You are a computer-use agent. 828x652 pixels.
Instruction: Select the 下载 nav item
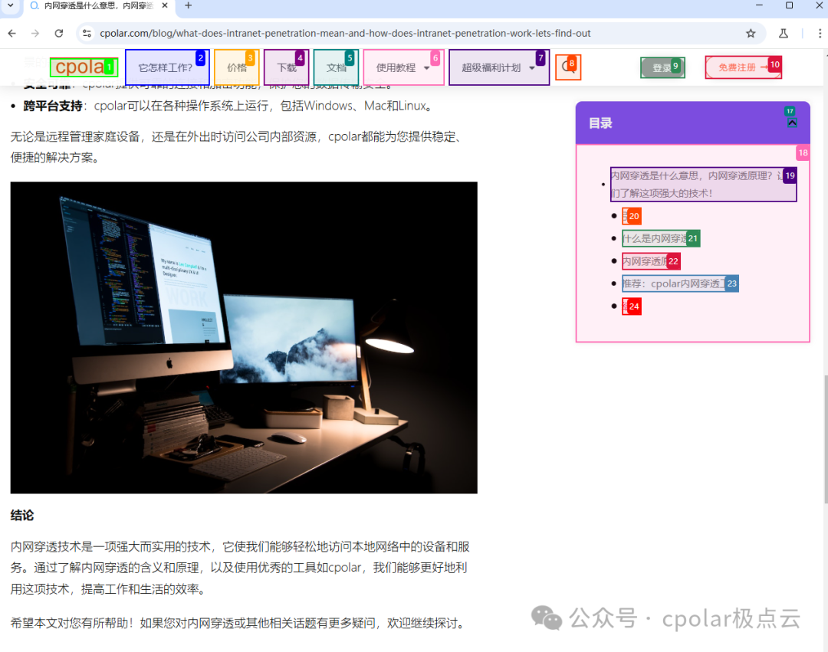tap(286, 67)
